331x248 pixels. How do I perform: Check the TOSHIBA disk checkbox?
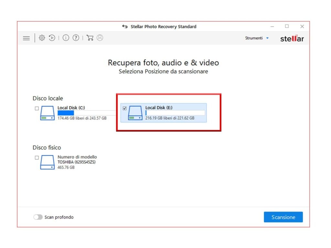click(x=37, y=158)
